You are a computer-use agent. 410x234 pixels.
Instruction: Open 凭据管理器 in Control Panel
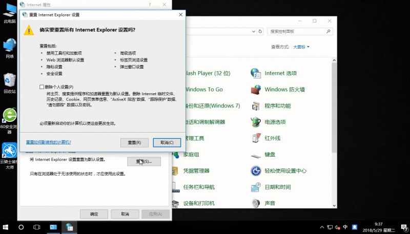191,171
